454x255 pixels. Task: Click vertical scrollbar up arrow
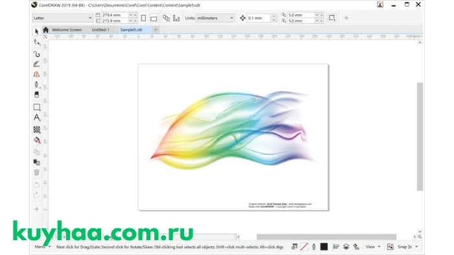pos(420,43)
